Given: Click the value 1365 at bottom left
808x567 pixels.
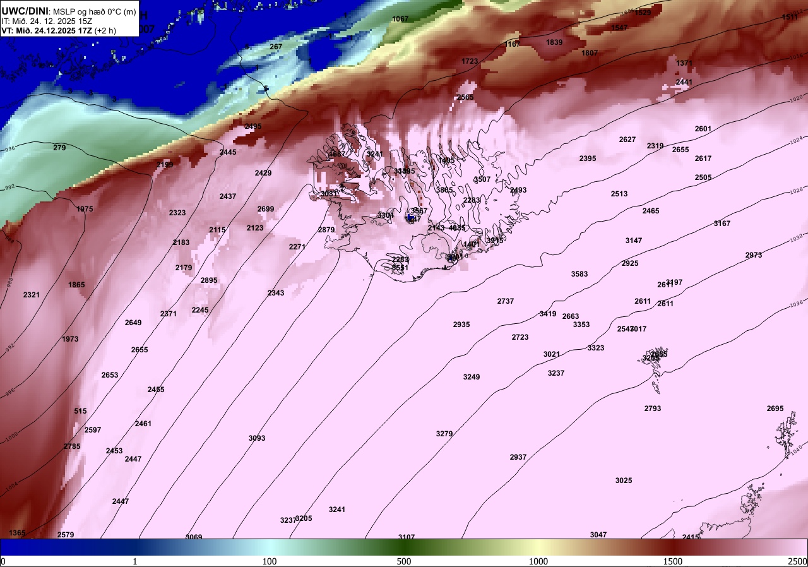Looking at the screenshot, I should [18, 533].
